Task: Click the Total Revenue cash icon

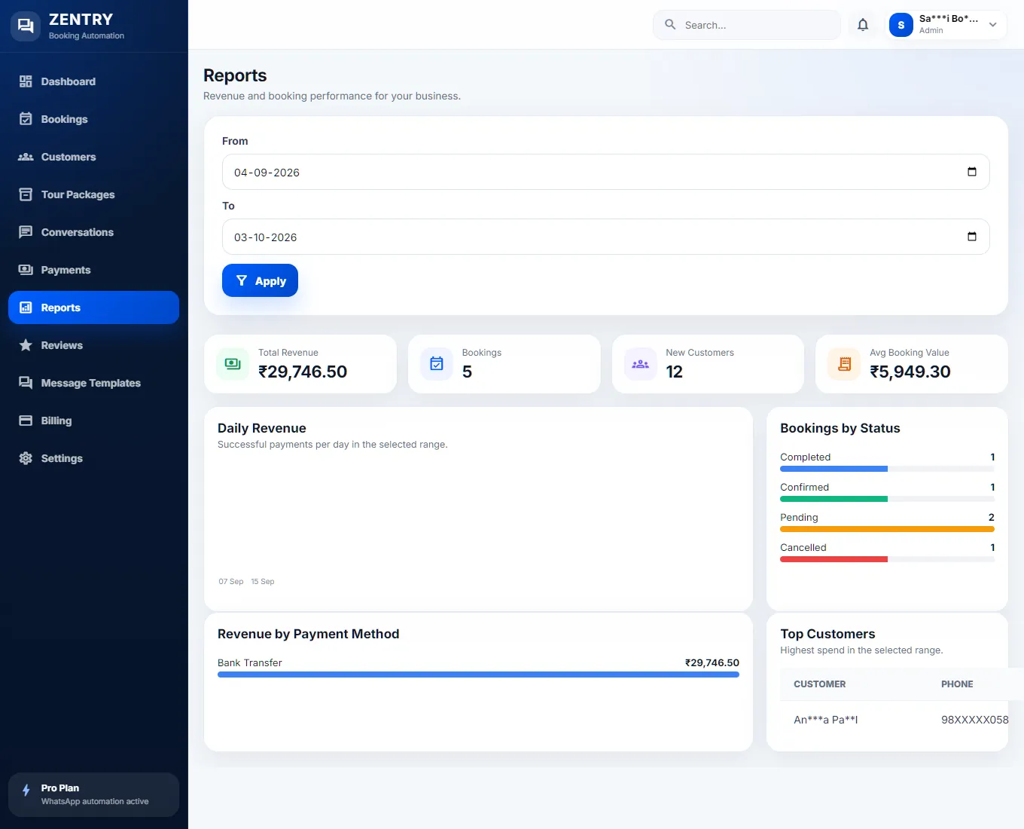Action: pos(233,364)
